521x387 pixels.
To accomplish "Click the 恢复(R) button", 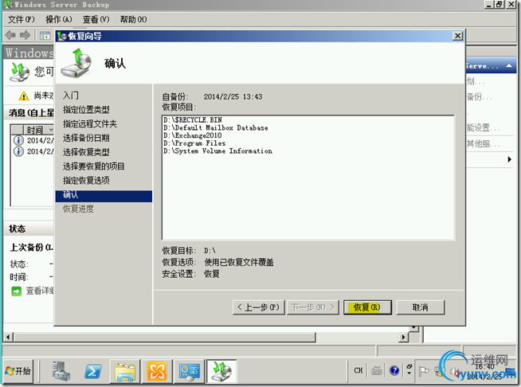I will click(367, 307).
